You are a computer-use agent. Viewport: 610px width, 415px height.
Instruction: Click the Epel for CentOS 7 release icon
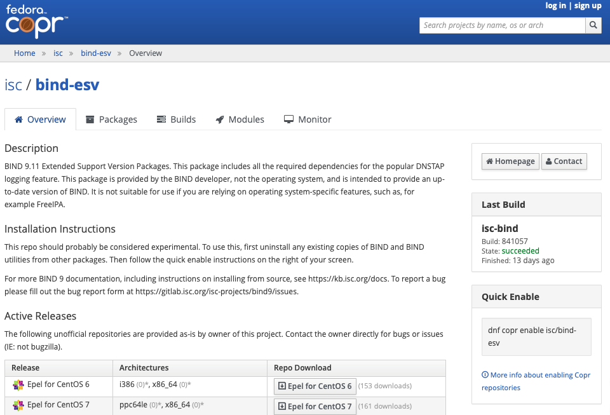(x=18, y=405)
